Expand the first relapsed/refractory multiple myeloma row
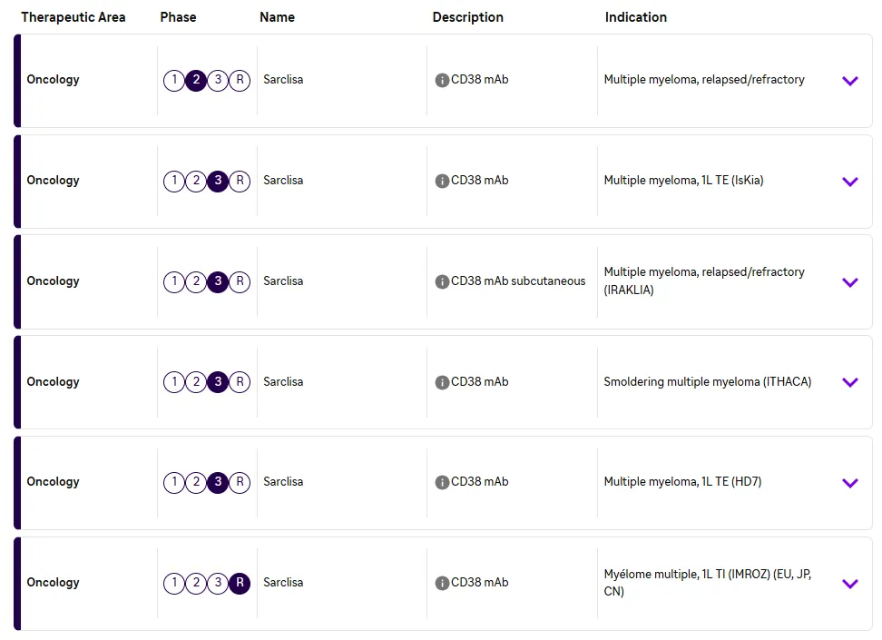882x640 pixels. [x=850, y=81]
